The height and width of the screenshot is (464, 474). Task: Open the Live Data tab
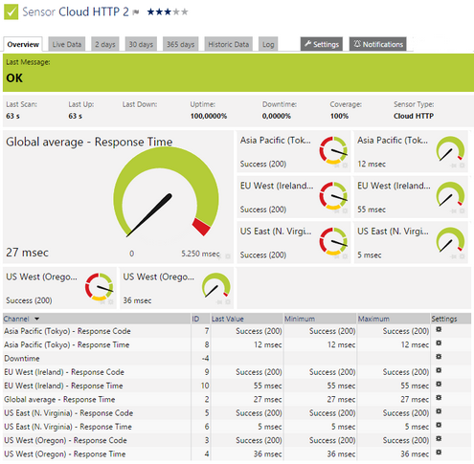click(67, 44)
